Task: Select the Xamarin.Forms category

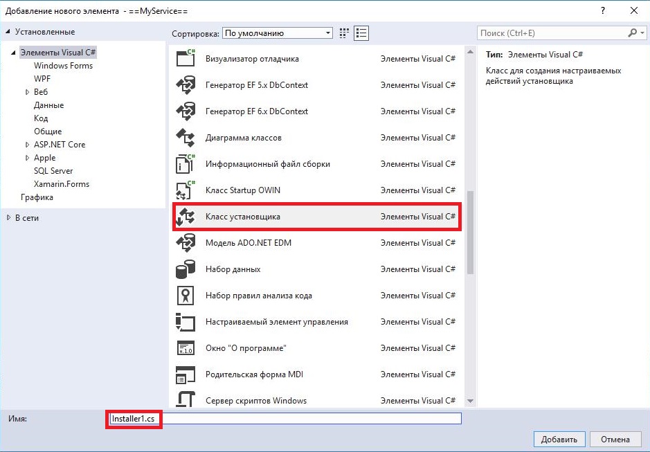Action: pyautogui.click(x=62, y=183)
